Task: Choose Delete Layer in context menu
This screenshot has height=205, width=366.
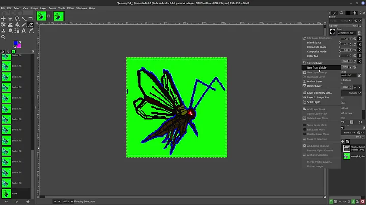Action: click(321, 86)
